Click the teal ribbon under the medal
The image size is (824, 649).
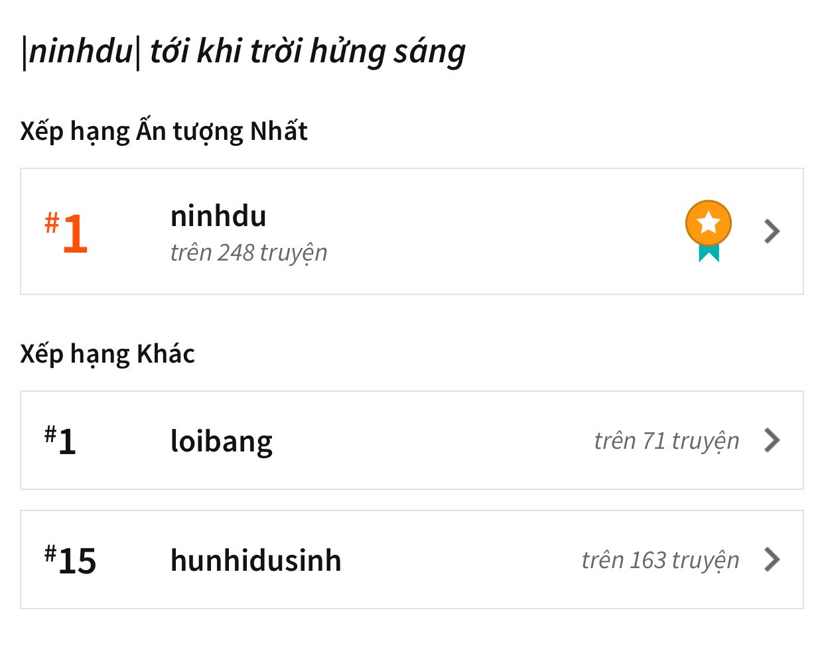709,253
